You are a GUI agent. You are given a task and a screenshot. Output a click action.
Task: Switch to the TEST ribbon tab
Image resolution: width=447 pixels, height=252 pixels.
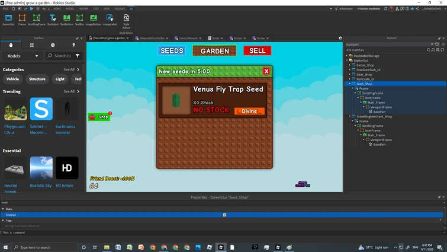coord(96,8)
